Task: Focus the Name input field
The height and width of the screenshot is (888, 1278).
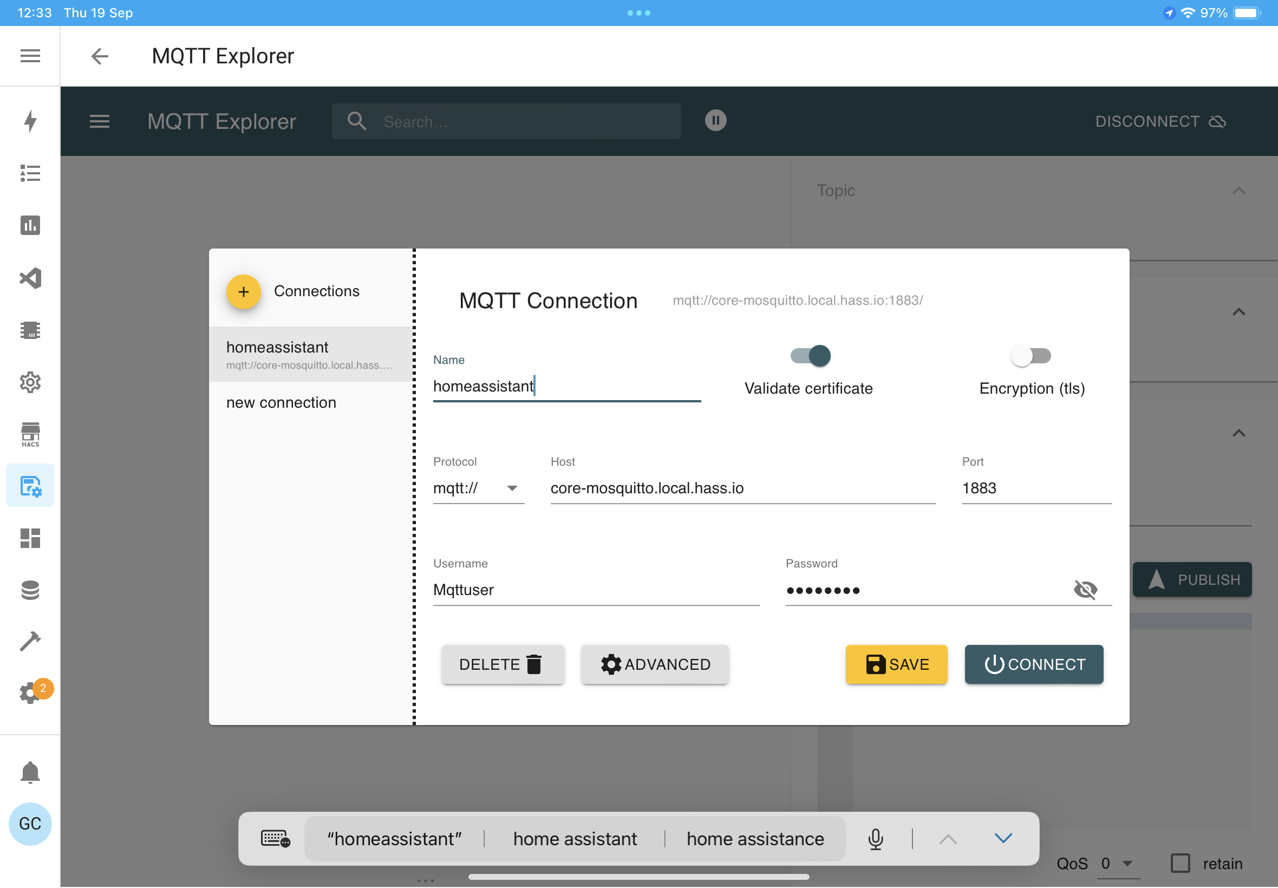Action: [567, 386]
